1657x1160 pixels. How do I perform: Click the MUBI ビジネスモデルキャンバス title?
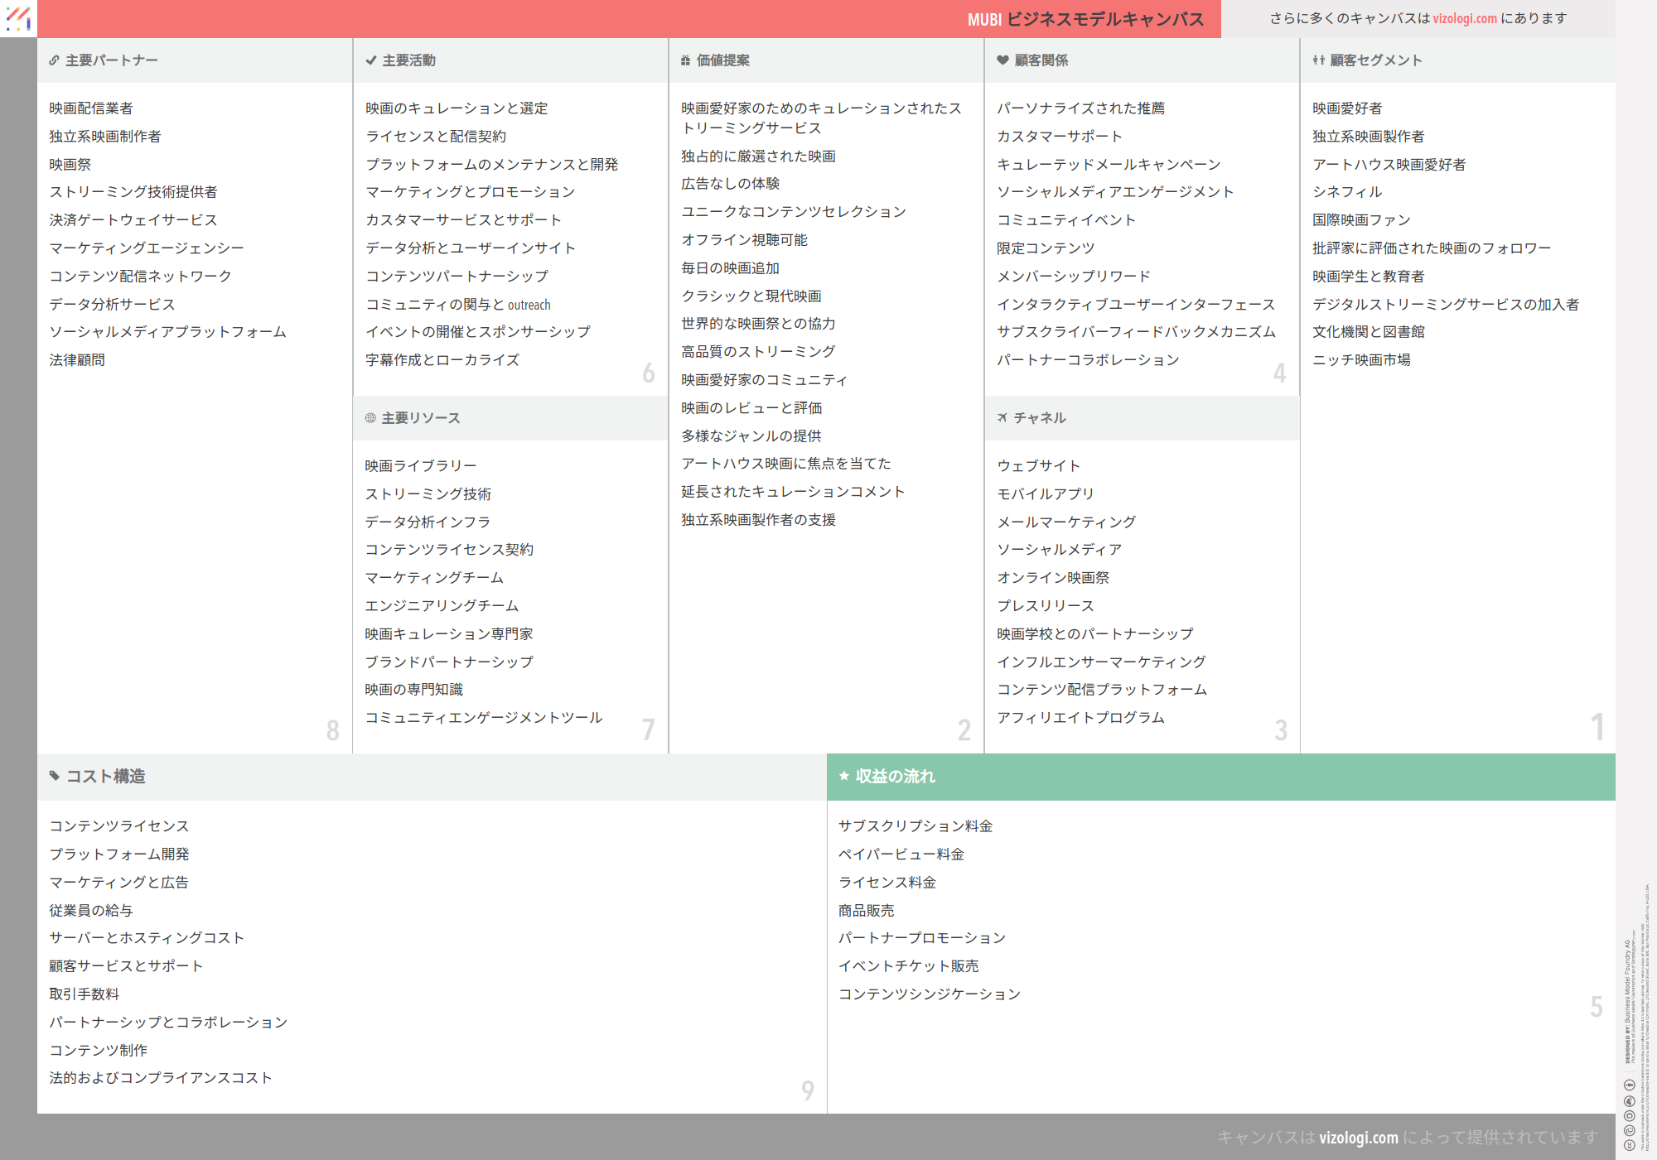click(x=1085, y=19)
